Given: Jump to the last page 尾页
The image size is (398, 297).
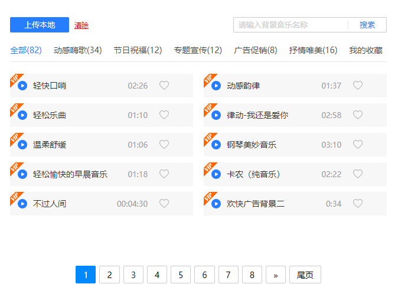Looking at the screenshot, I should point(305,275).
